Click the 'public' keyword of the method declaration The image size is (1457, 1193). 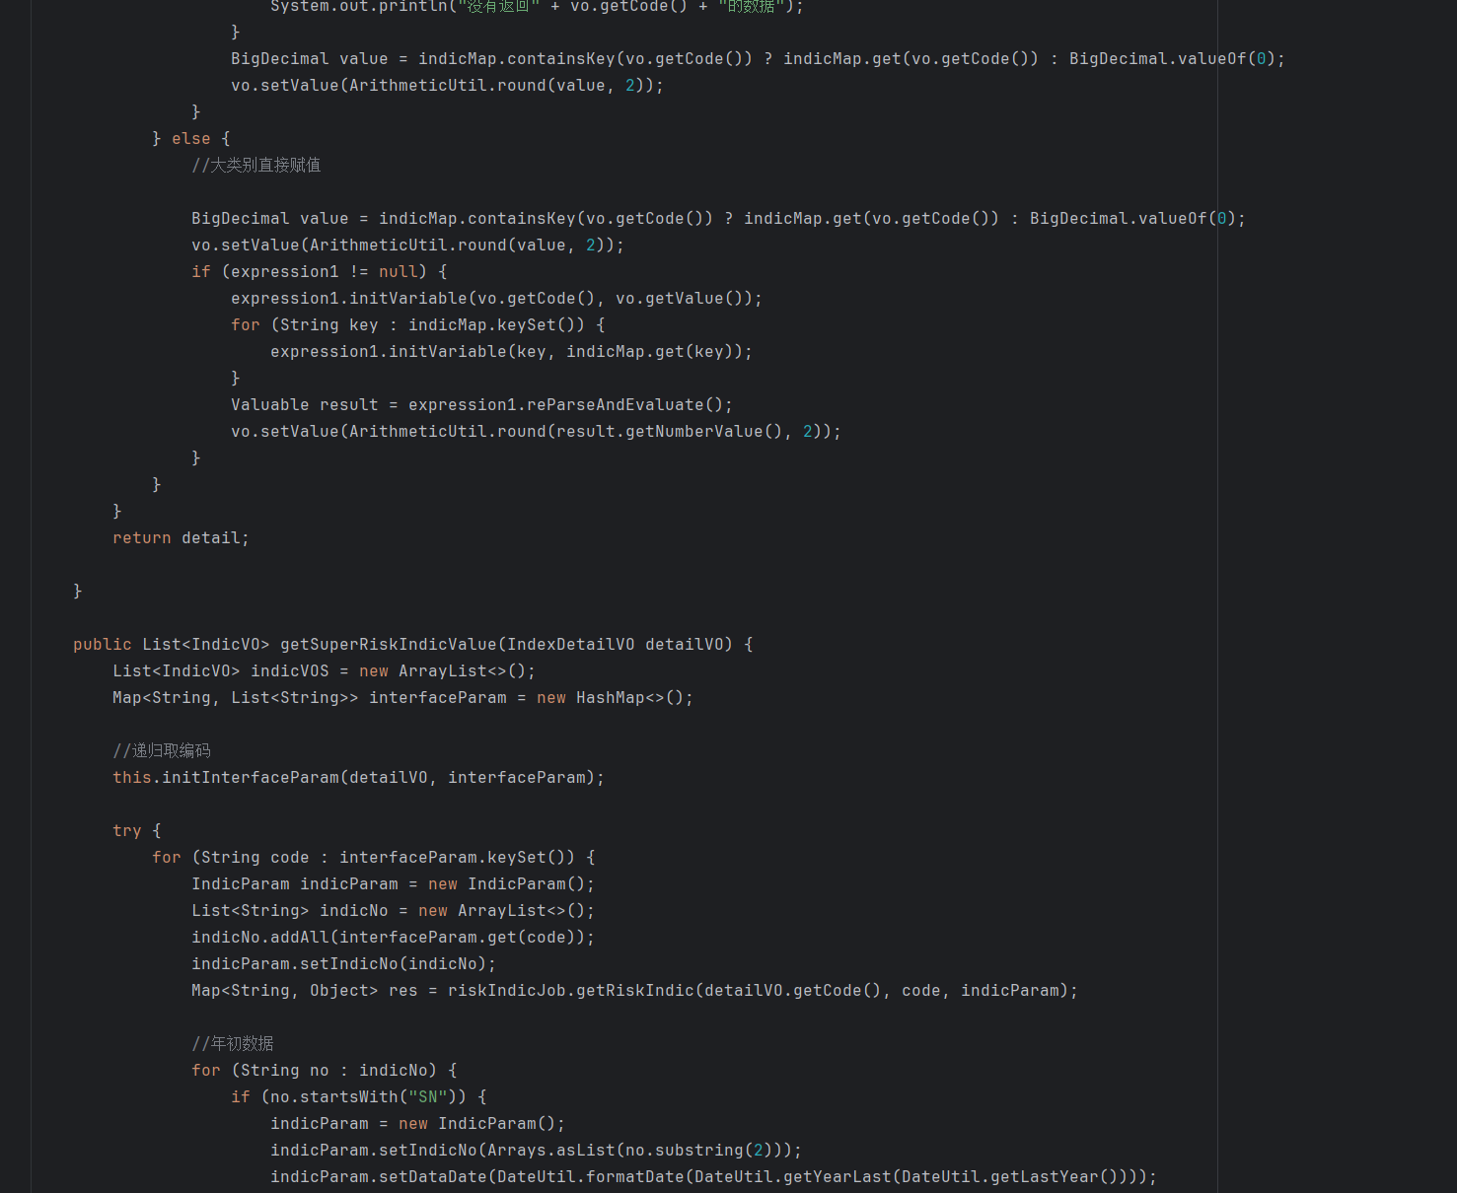click(x=103, y=645)
